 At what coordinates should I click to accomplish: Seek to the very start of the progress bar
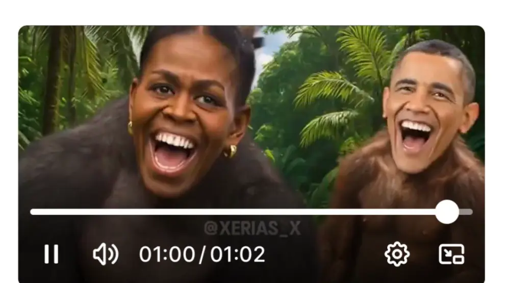click(31, 212)
